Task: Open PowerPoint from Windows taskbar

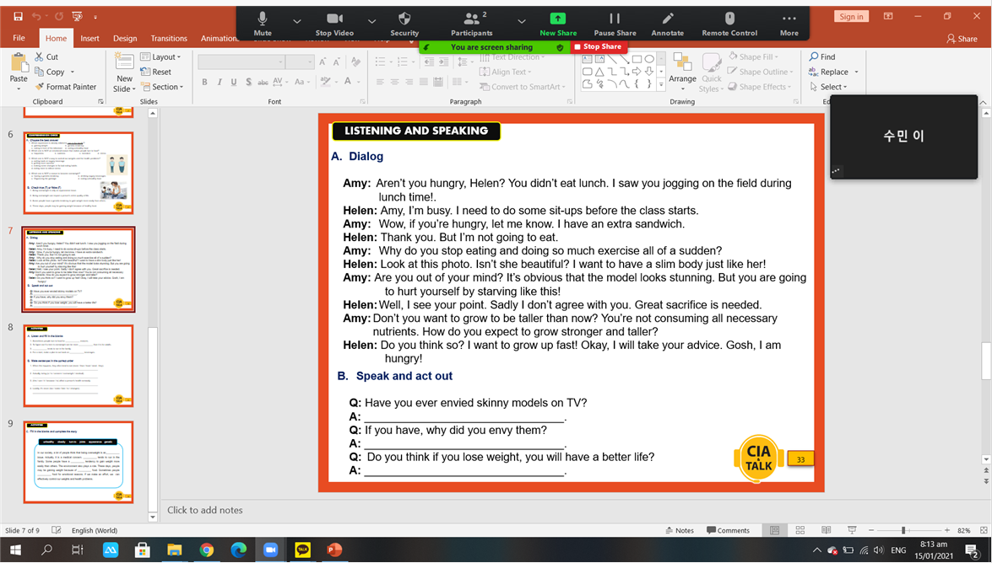Action: tap(334, 550)
